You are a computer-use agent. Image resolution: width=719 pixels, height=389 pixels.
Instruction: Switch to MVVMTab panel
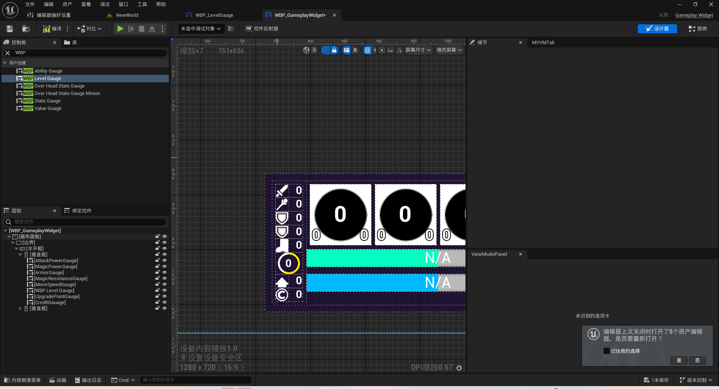[543, 43]
